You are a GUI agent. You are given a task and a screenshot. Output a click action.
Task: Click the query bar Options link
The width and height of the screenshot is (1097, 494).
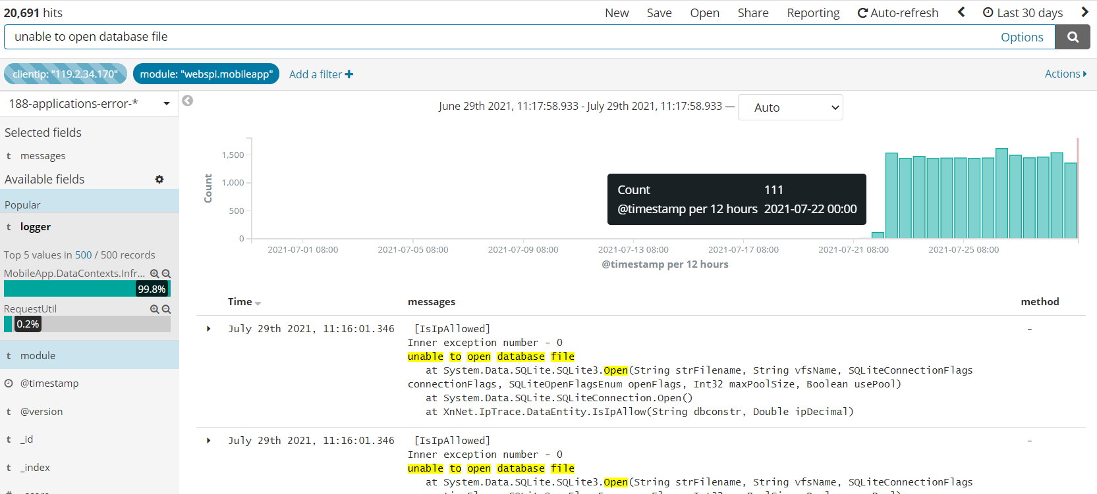(1021, 37)
